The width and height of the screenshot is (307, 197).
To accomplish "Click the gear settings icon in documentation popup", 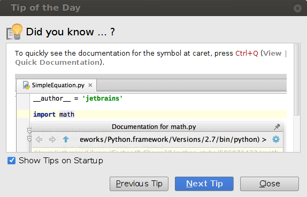I will pos(276,139).
